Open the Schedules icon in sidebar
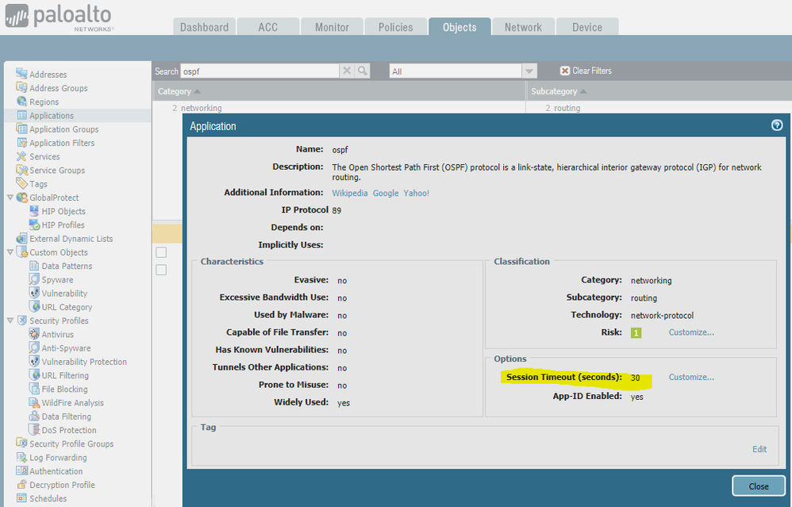The height and width of the screenshot is (507, 792). click(21, 498)
